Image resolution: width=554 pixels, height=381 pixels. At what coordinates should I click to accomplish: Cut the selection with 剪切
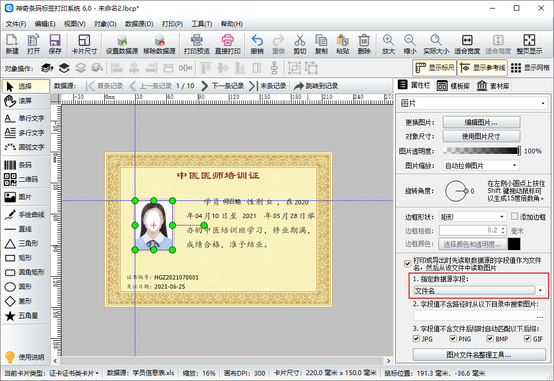[x=299, y=44]
